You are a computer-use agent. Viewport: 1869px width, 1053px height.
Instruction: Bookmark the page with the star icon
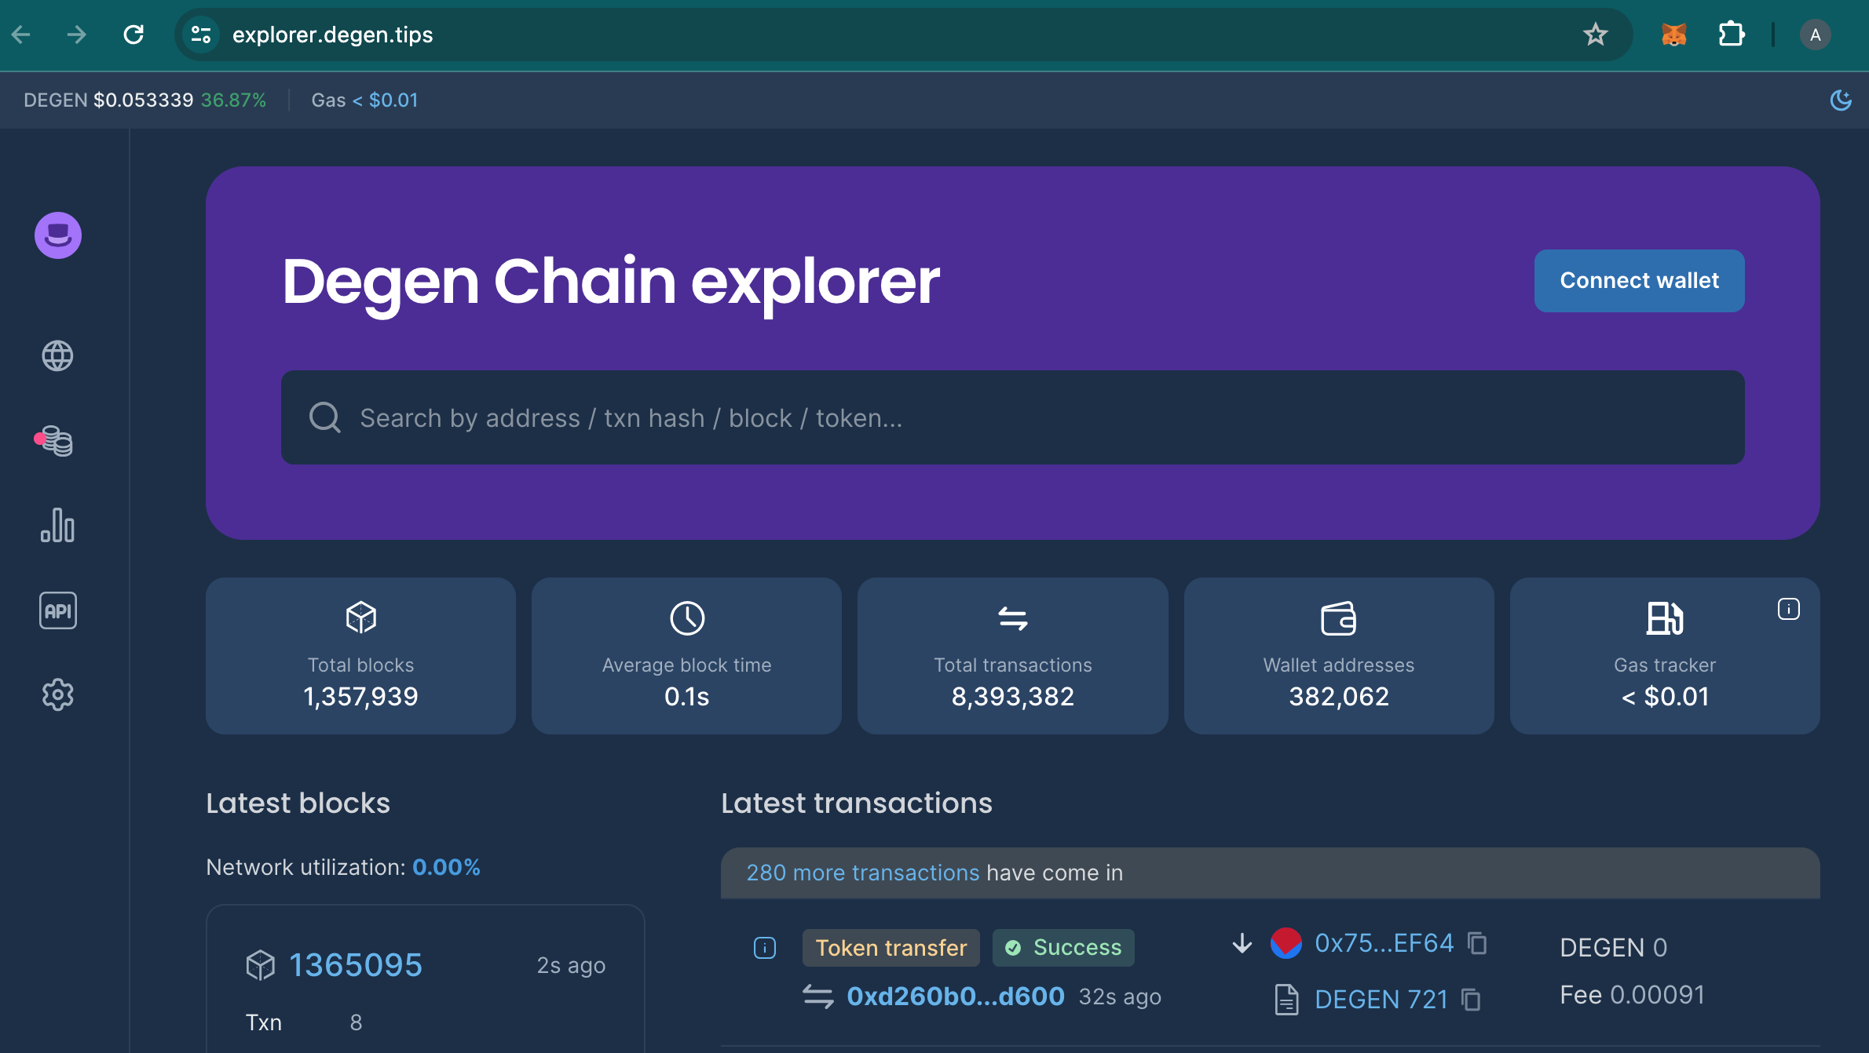[x=1595, y=34]
